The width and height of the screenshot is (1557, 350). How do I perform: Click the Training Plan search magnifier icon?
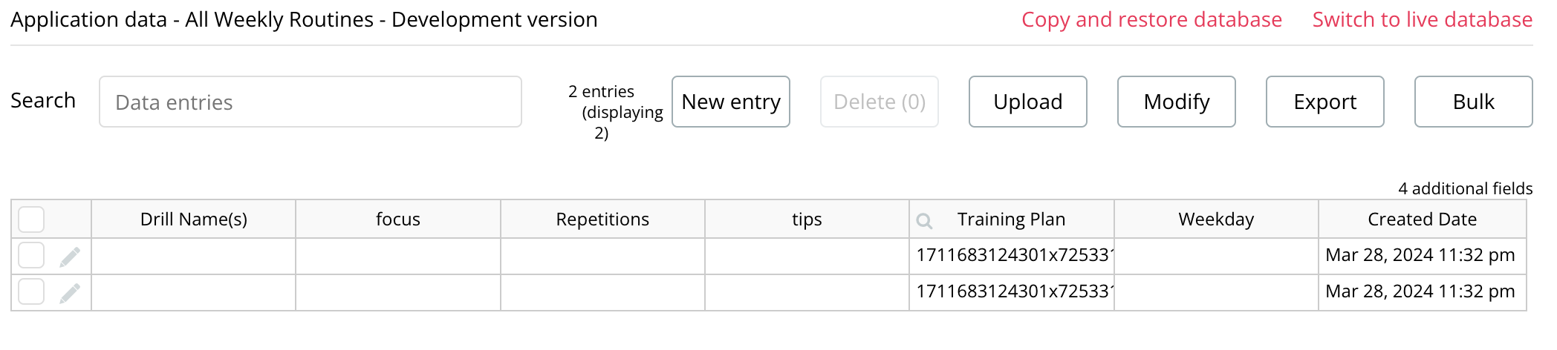(924, 220)
